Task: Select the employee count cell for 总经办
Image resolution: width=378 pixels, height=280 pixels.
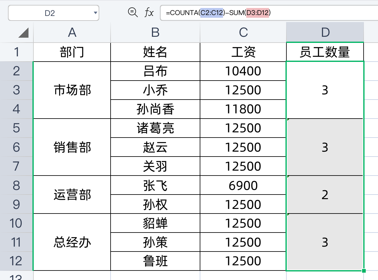Action: (x=325, y=242)
